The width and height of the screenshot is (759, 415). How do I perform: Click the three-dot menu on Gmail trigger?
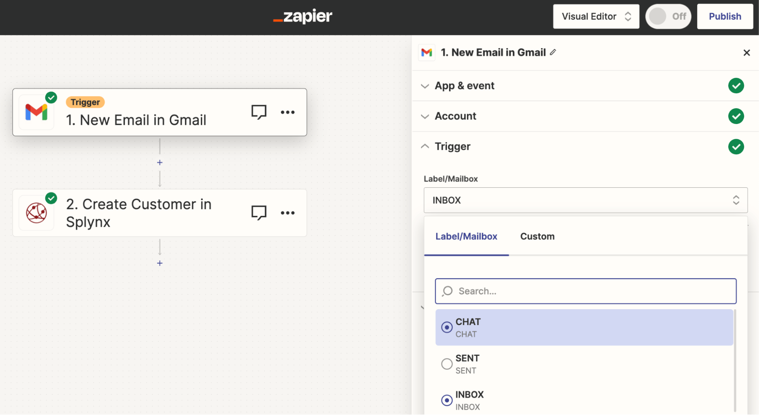(x=287, y=112)
